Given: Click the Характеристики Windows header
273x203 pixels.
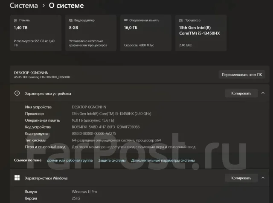Looking at the screenshot, I should (x=139, y=178).
